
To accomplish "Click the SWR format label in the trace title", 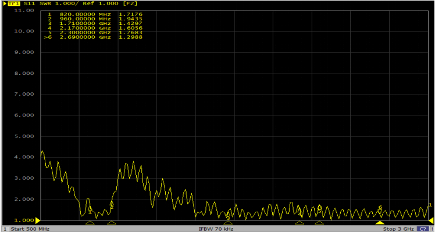I will coord(44,3).
